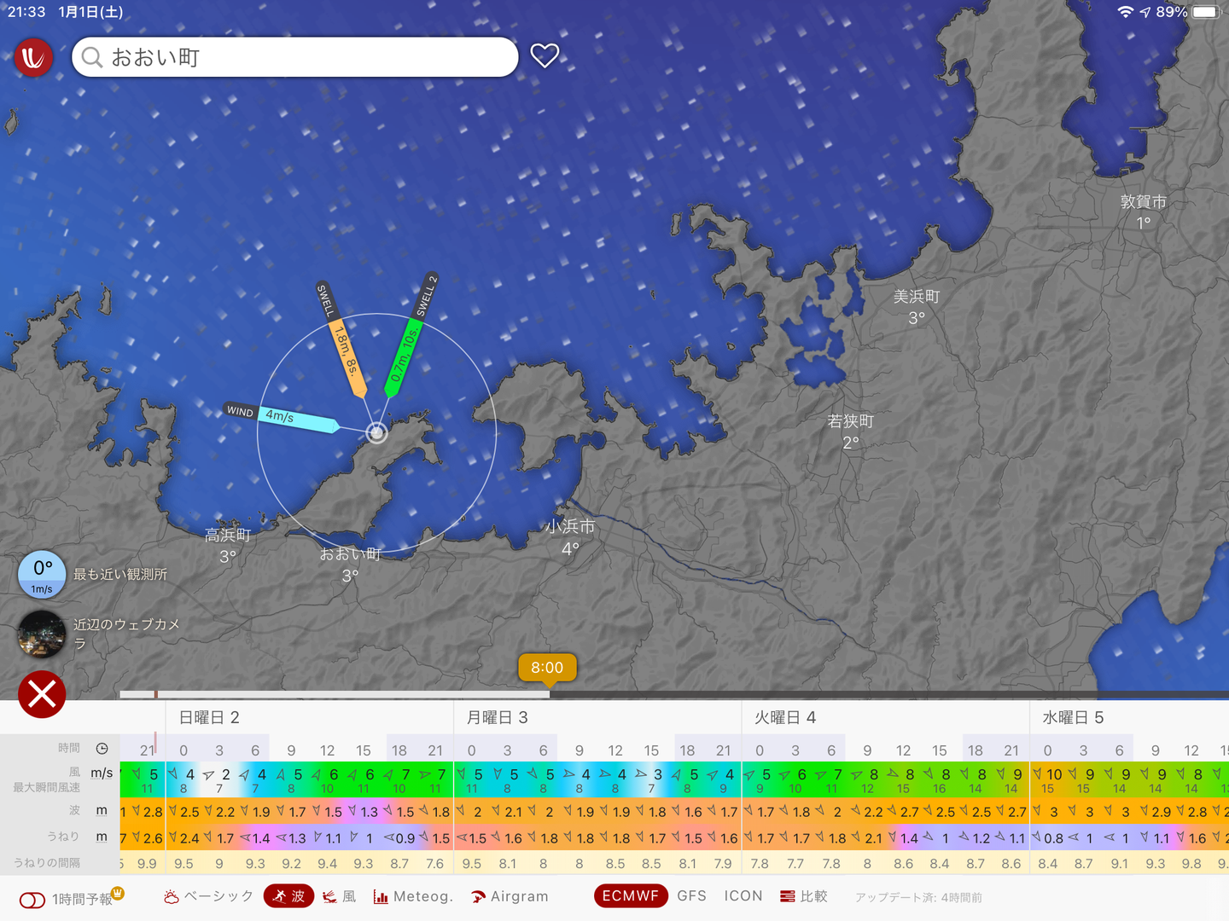Image resolution: width=1229 pixels, height=921 pixels.
Task: Open the nearby webcams thumbnail
Action: click(42, 634)
